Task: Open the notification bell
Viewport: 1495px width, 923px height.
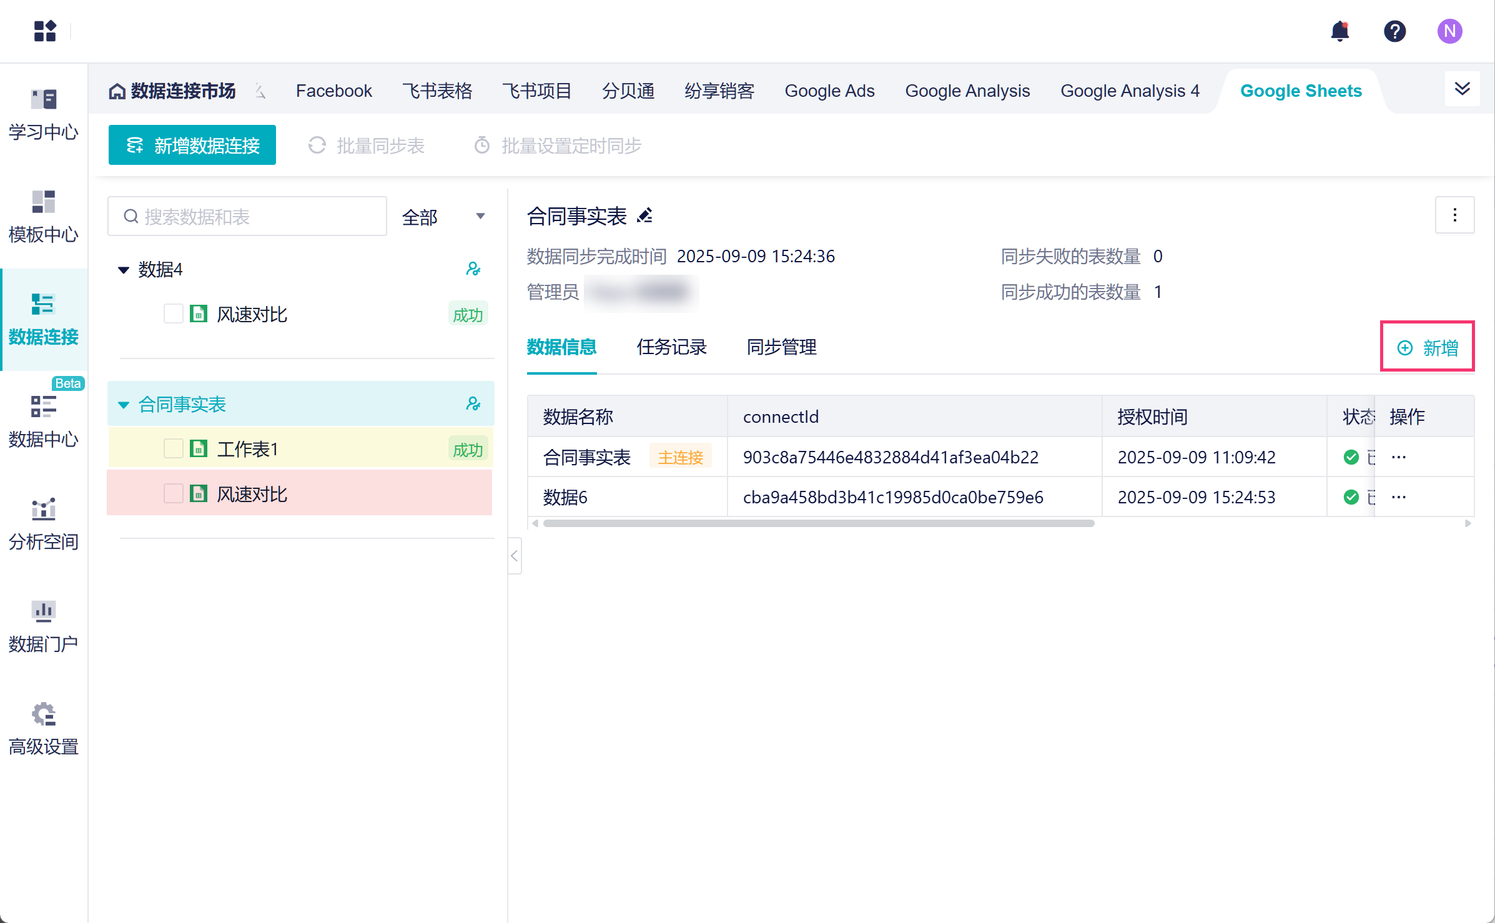Action: click(1340, 31)
